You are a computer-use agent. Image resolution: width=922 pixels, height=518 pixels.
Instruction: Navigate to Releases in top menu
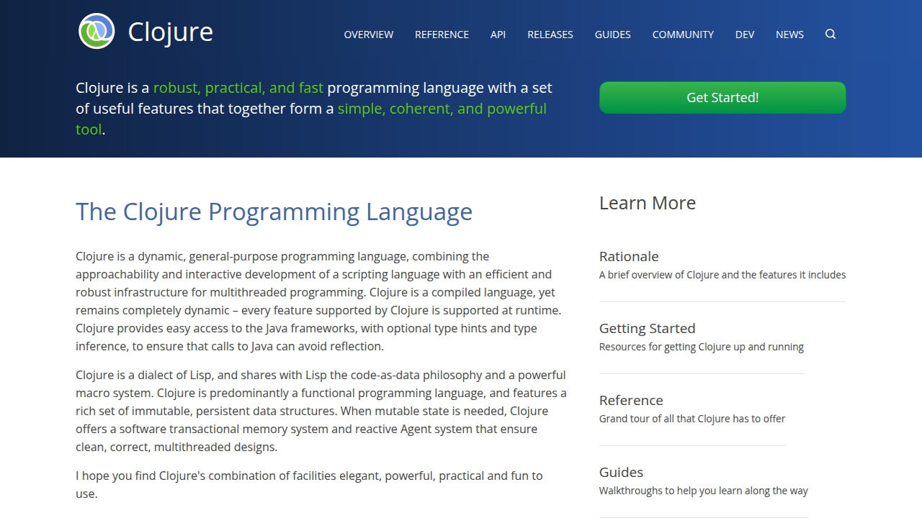click(x=550, y=35)
